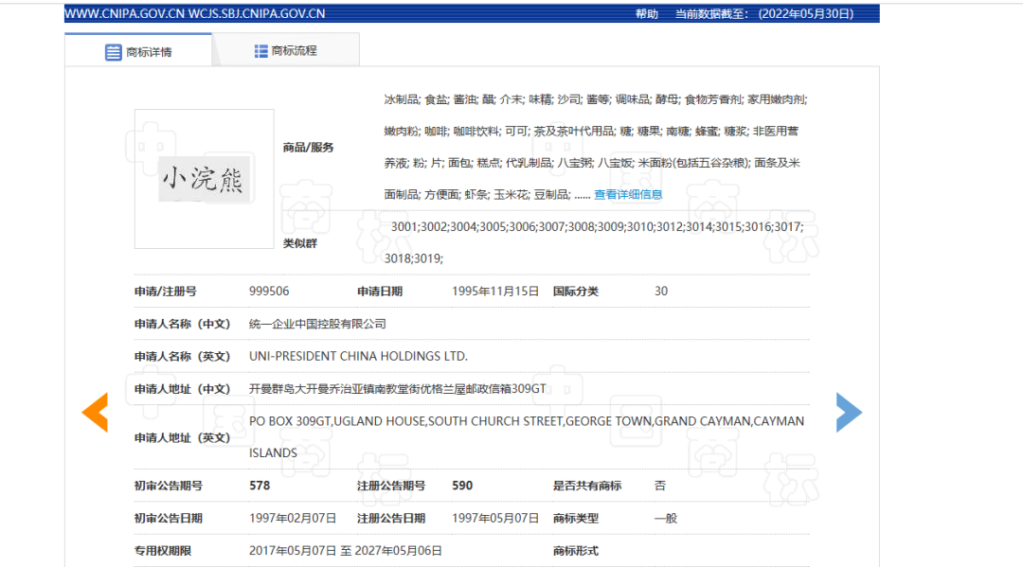Click the 商标详情 list icon
This screenshot has width=1023, height=567.
coord(113,52)
